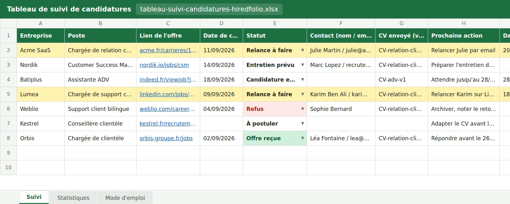Select column A header
510x204 pixels.
point(40,23)
